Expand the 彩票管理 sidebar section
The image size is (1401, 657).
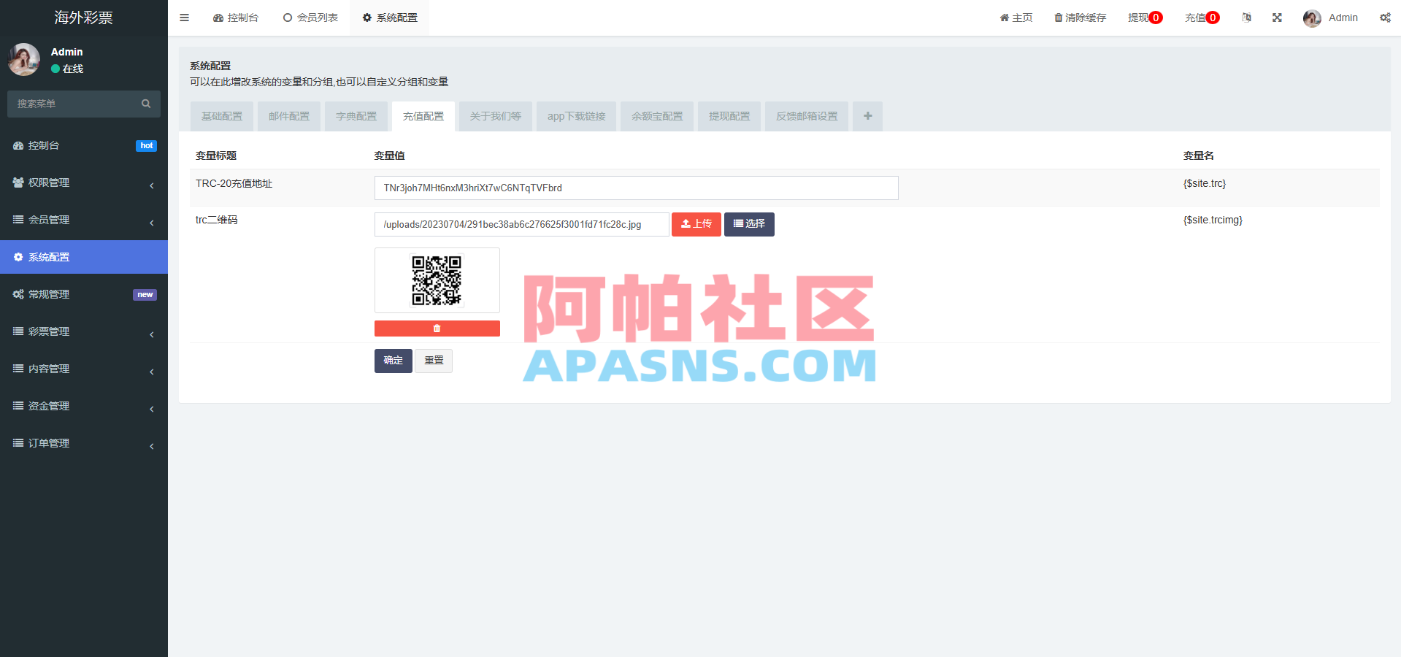point(48,331)
